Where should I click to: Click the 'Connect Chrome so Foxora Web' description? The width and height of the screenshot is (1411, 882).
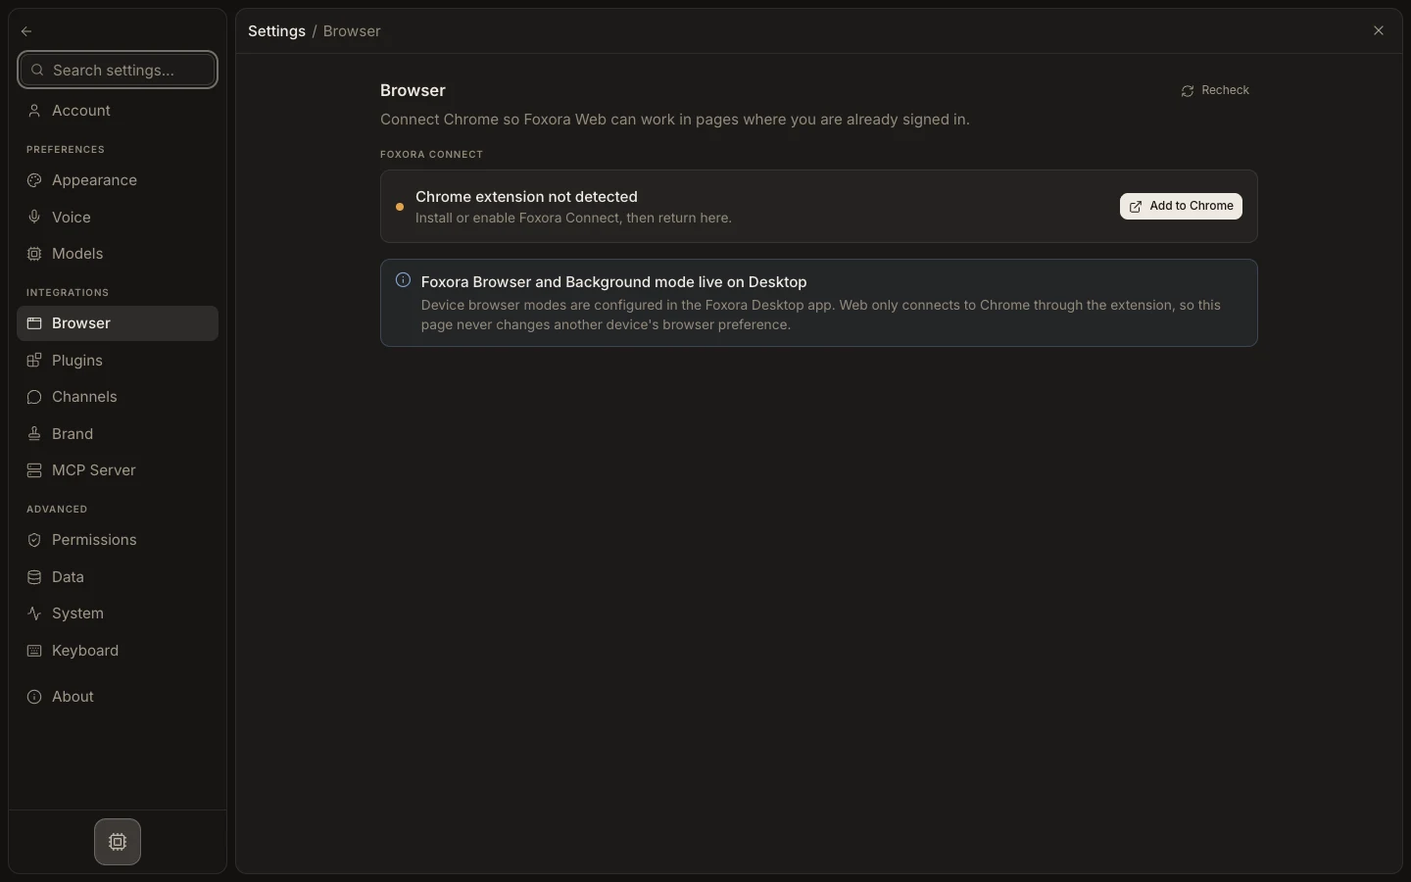click(x=675, y=120)
